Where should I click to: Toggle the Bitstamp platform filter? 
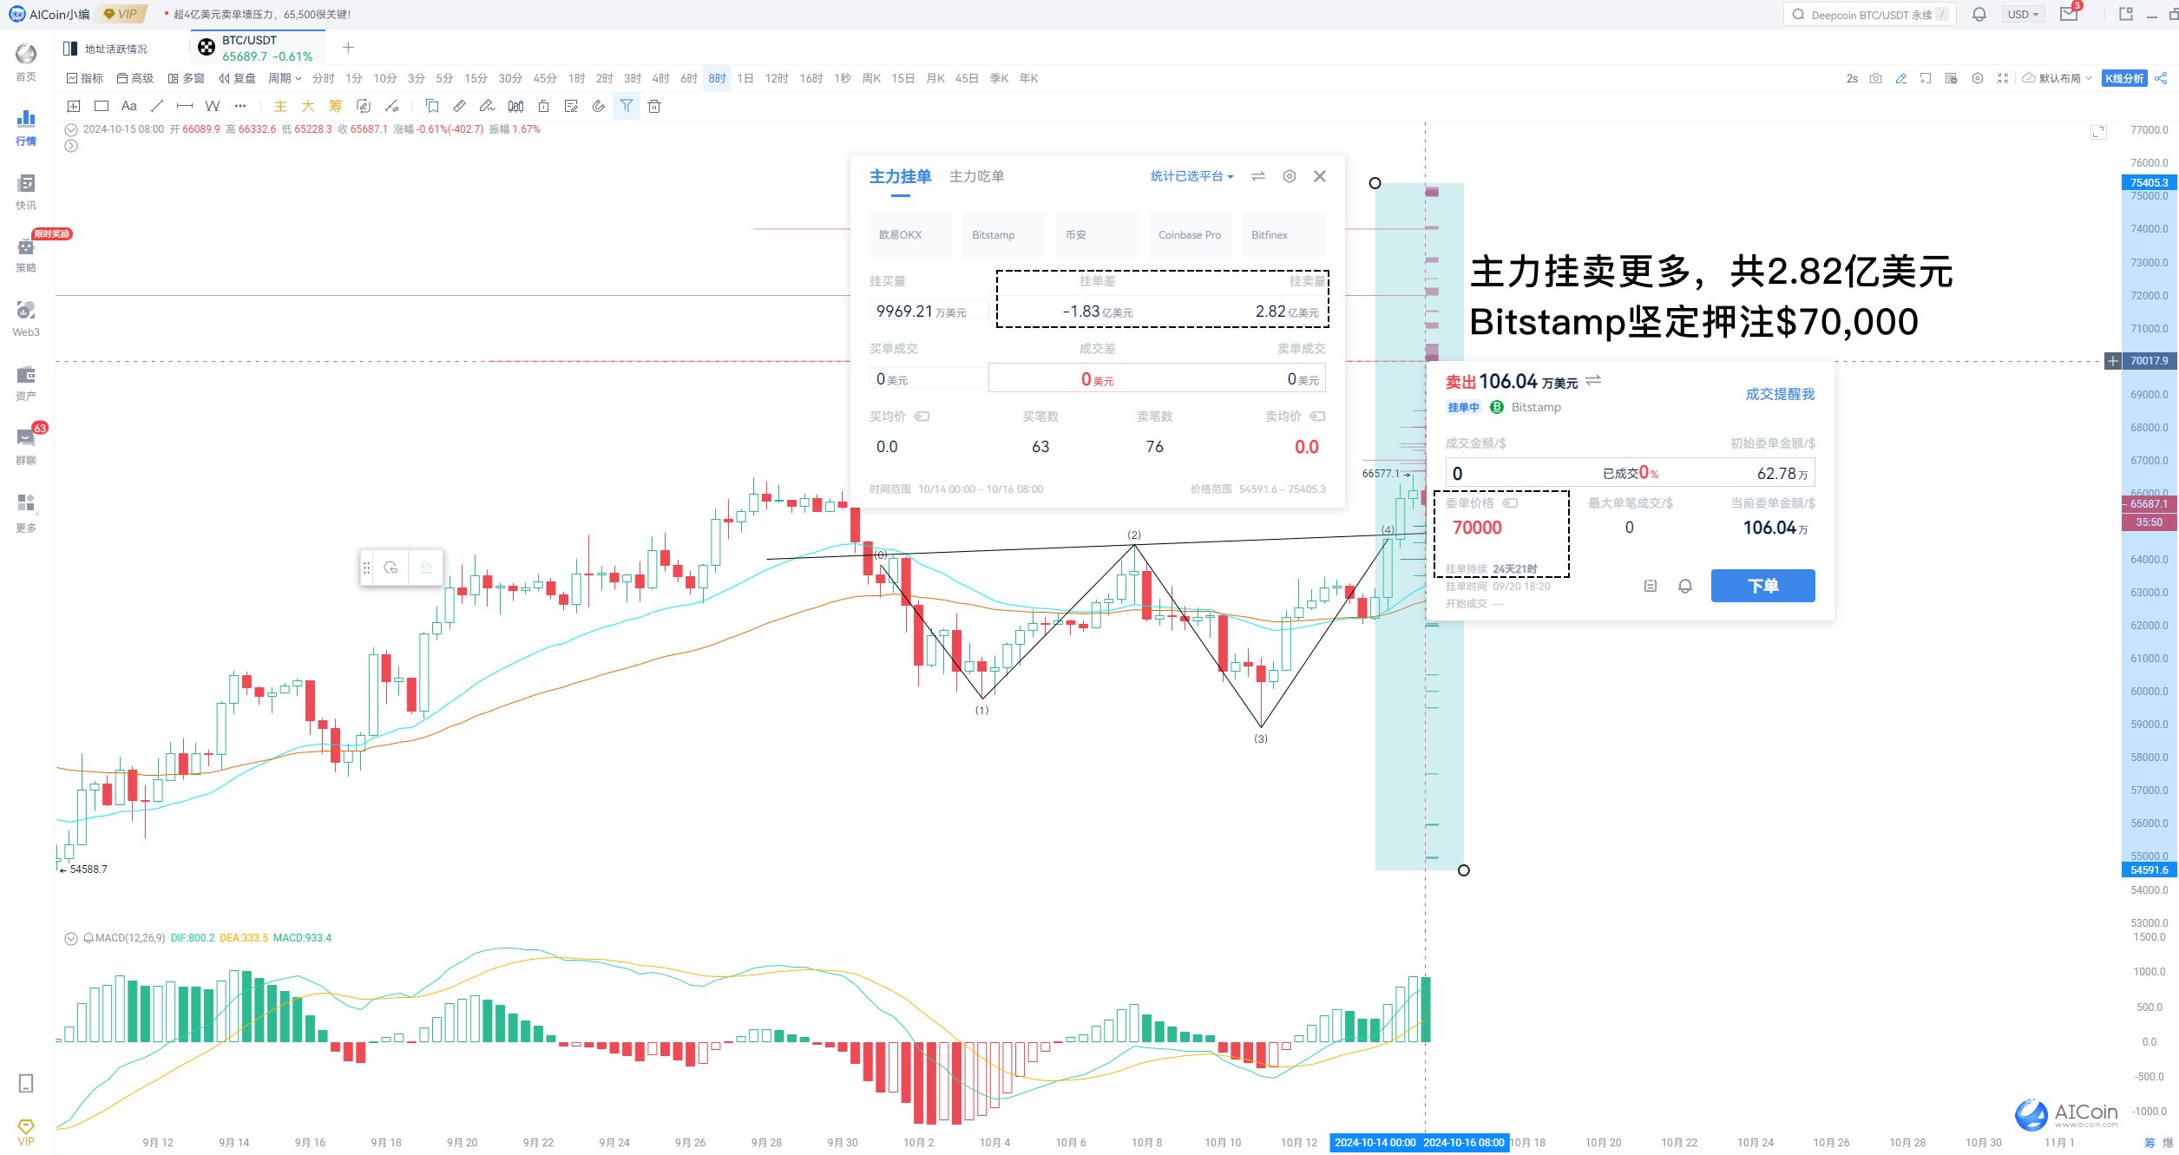point(1004,234)
